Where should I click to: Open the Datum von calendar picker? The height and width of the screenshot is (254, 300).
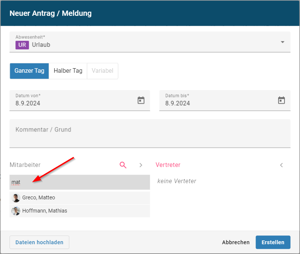141,100
